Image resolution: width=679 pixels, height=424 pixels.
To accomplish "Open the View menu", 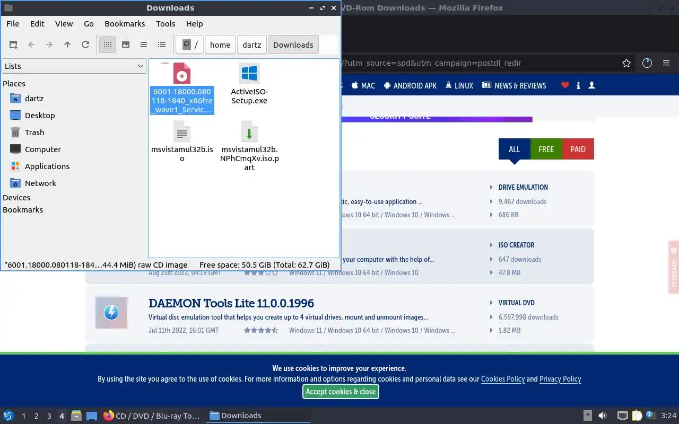I will pyautogui.click(x=64, y=24).
